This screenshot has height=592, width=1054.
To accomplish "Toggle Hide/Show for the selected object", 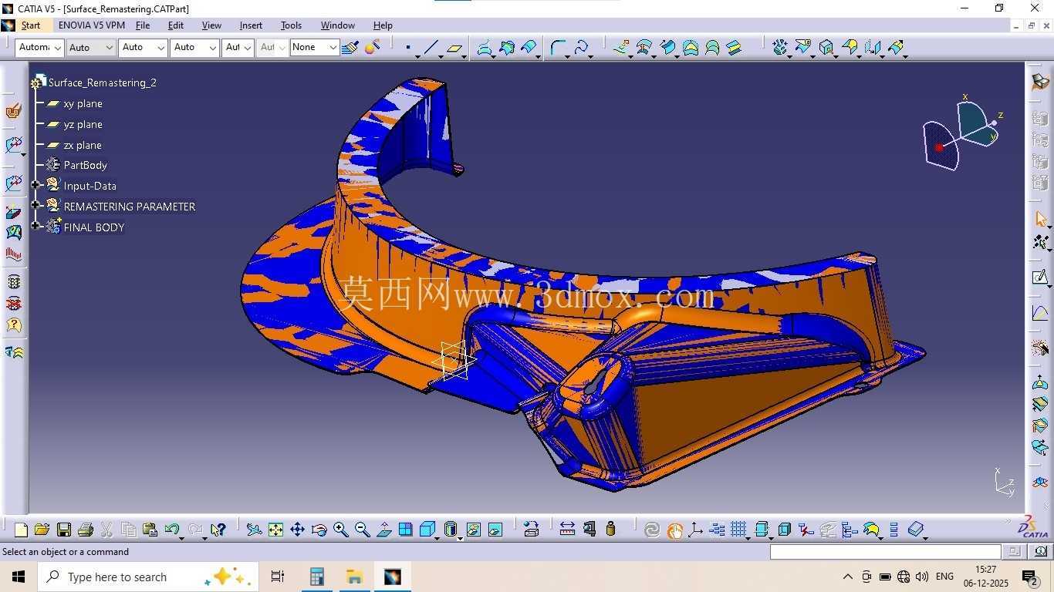I will coord(473,530).
